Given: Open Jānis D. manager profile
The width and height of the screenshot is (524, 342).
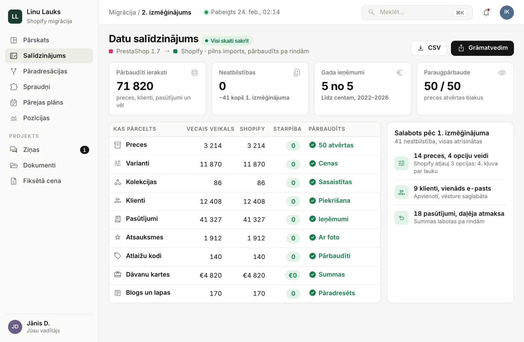Looking at the screenshot, I should coord(49,327).
